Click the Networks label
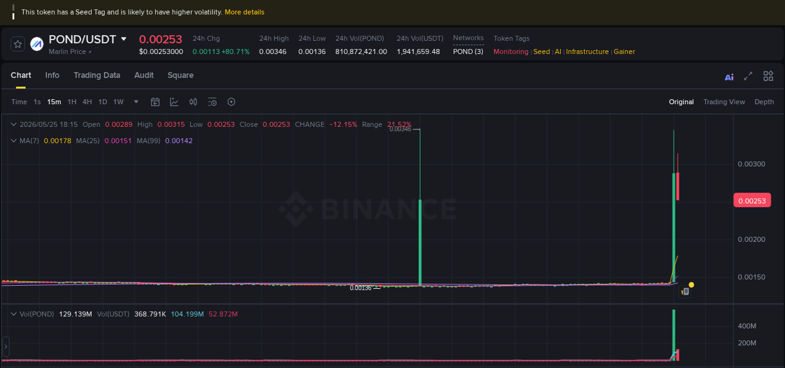Viewport: 785px width, 368px height. click(x=468, y=38)
